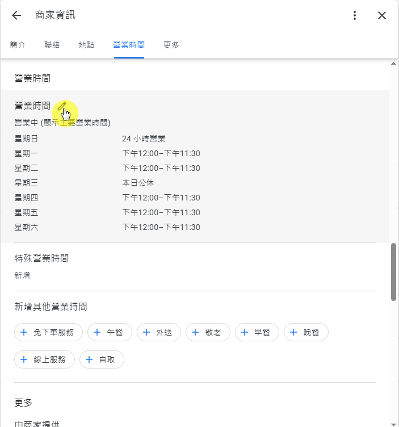Click the pencil edit icon beside 營業時間
This screenshot has height=427, width=399.
(62, 106)
